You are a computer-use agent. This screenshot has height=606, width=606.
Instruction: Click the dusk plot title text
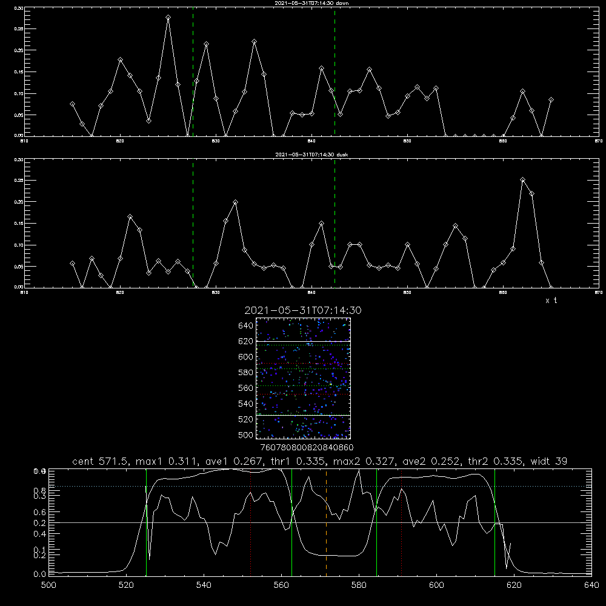(311, 155)
